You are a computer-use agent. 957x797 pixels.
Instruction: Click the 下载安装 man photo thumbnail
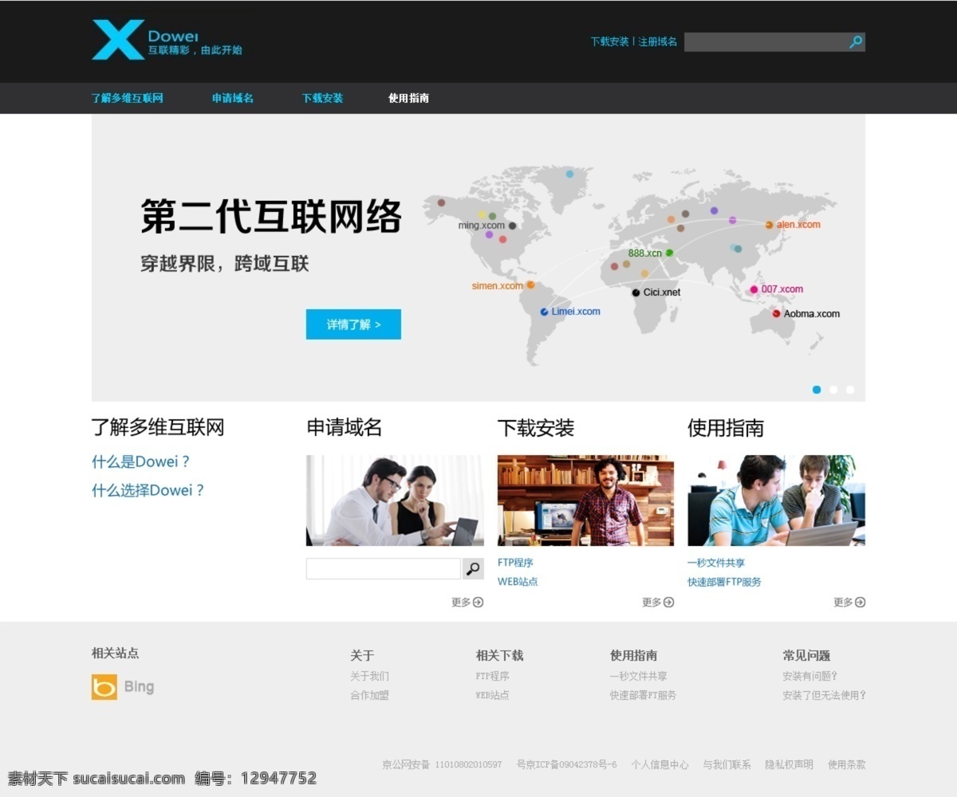click(x=585, y=501)
